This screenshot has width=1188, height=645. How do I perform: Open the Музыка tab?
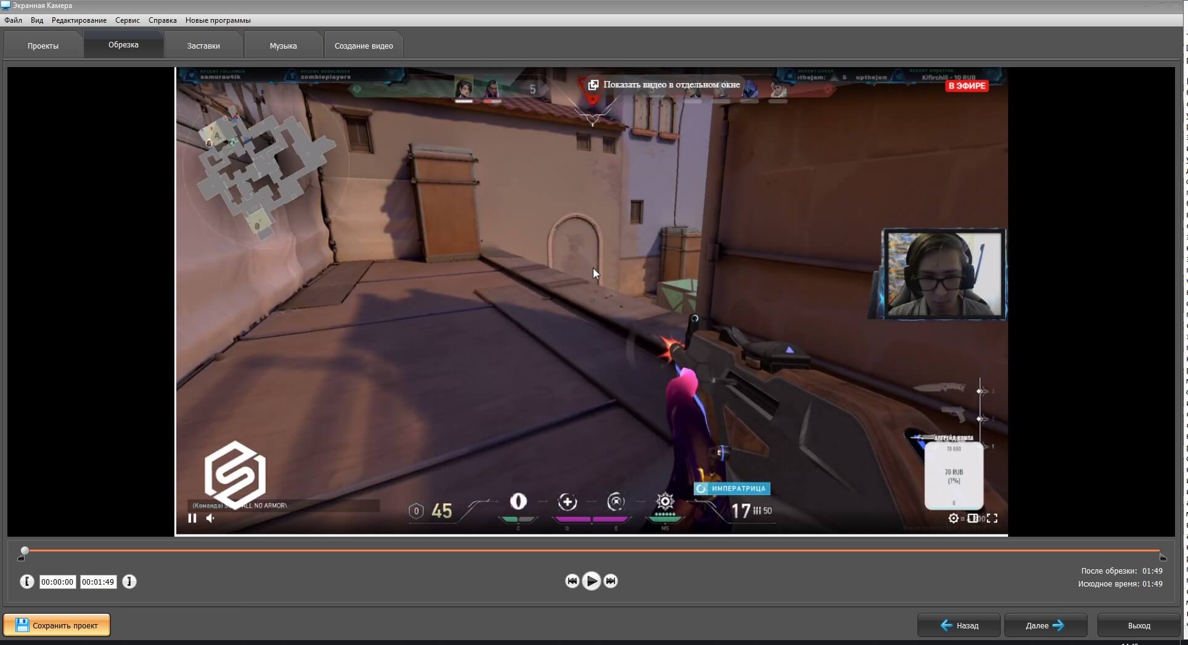tap(283, 46)
